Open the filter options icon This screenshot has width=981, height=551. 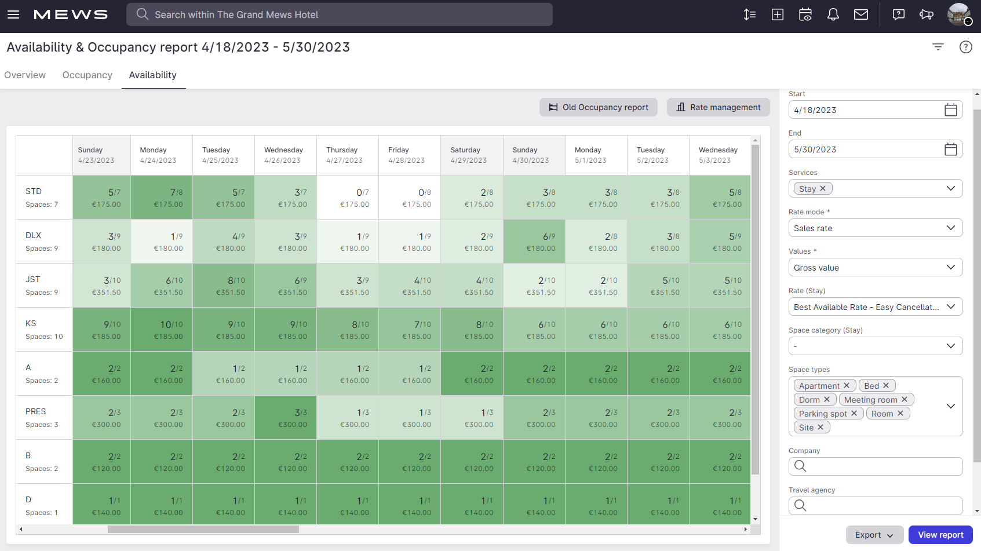[x=938, y=47]
